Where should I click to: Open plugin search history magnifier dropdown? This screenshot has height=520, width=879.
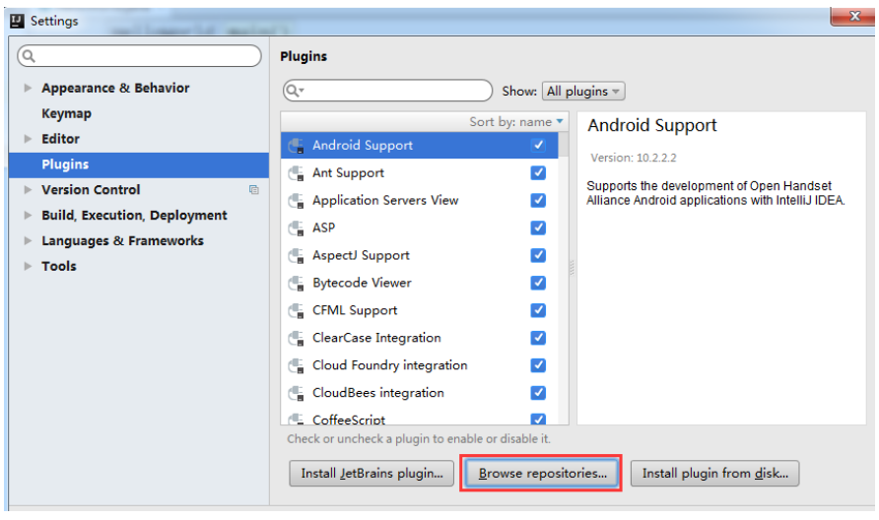[x=295, y=91]
